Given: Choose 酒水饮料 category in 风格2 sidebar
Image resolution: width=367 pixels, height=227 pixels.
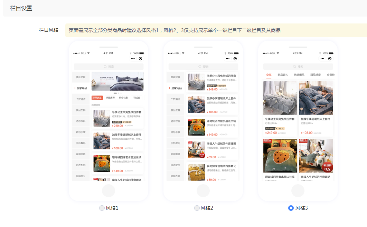Looking at the screenshot, I should 175,121.
